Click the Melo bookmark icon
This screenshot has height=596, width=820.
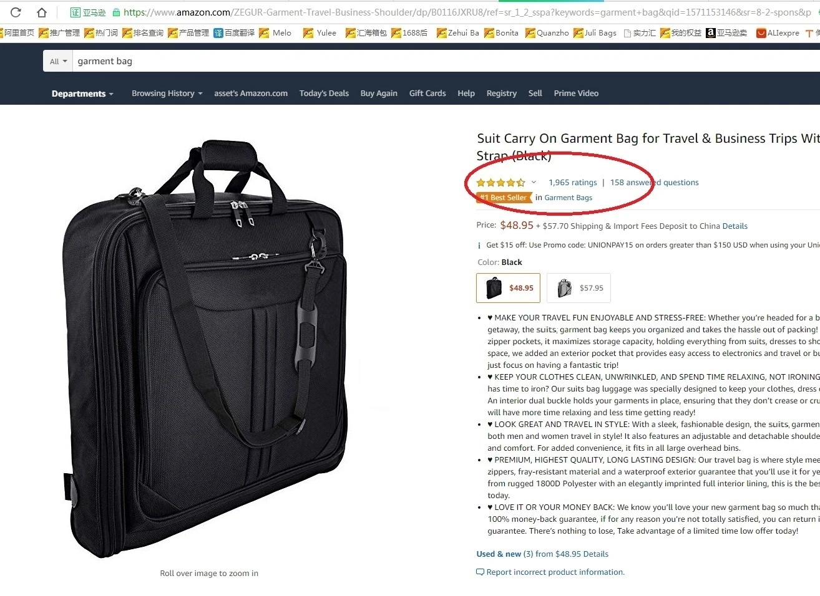[265, 32]
